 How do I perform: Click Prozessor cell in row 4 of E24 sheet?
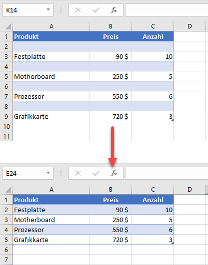click(51, 230)
